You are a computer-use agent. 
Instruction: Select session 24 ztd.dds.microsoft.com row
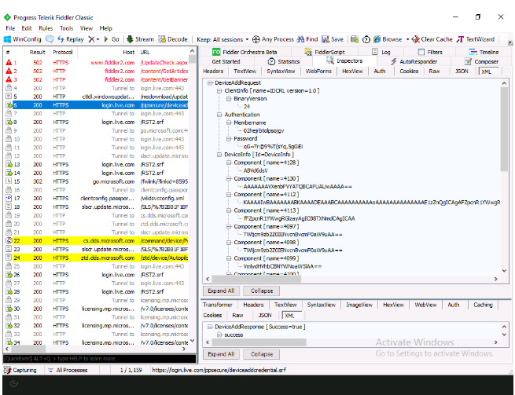[97, 258]
